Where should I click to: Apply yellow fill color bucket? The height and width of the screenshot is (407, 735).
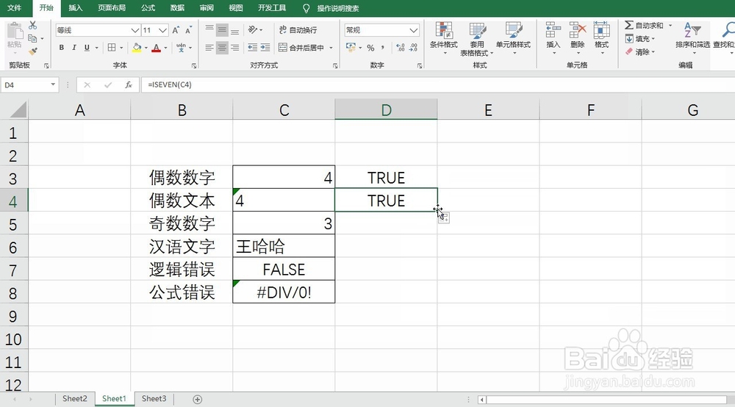click(x=137, y=48)
